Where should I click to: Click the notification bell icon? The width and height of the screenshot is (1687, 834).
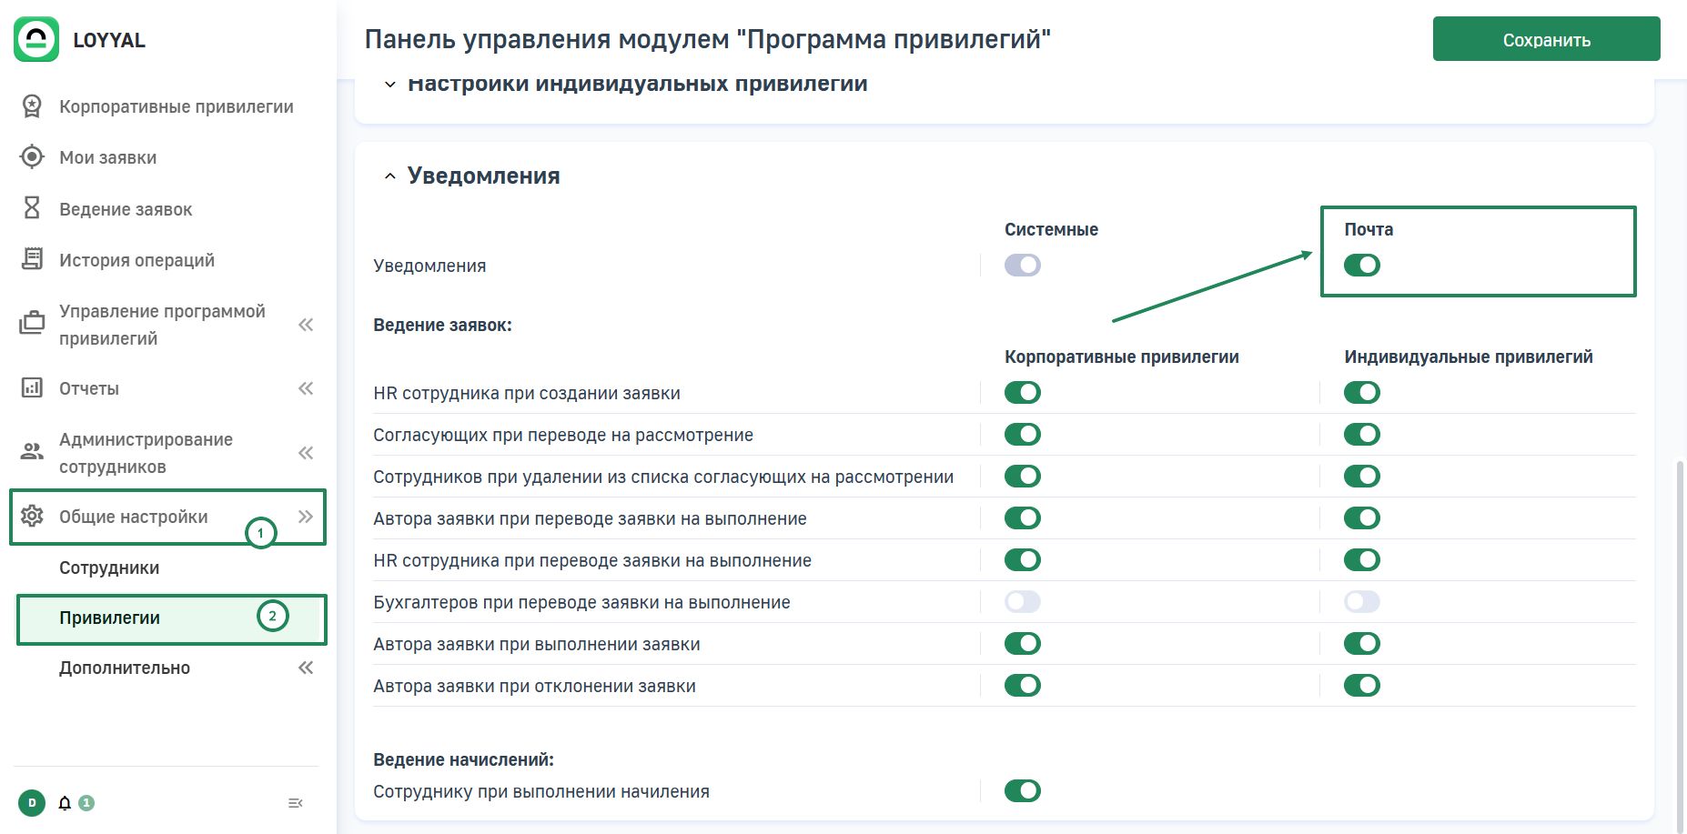click(x=65, y=803)
